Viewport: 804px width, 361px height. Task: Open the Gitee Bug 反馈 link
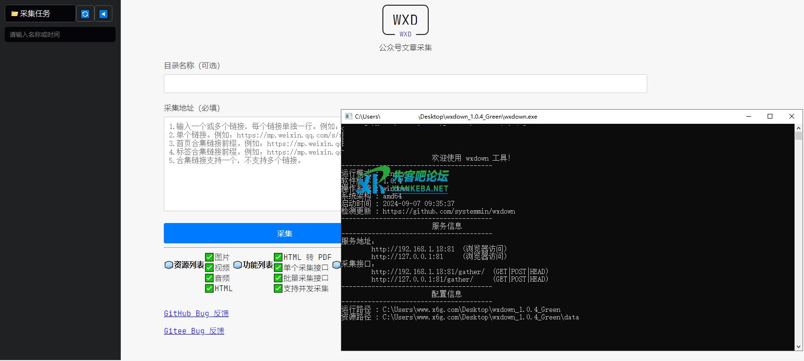click(194, 331)
